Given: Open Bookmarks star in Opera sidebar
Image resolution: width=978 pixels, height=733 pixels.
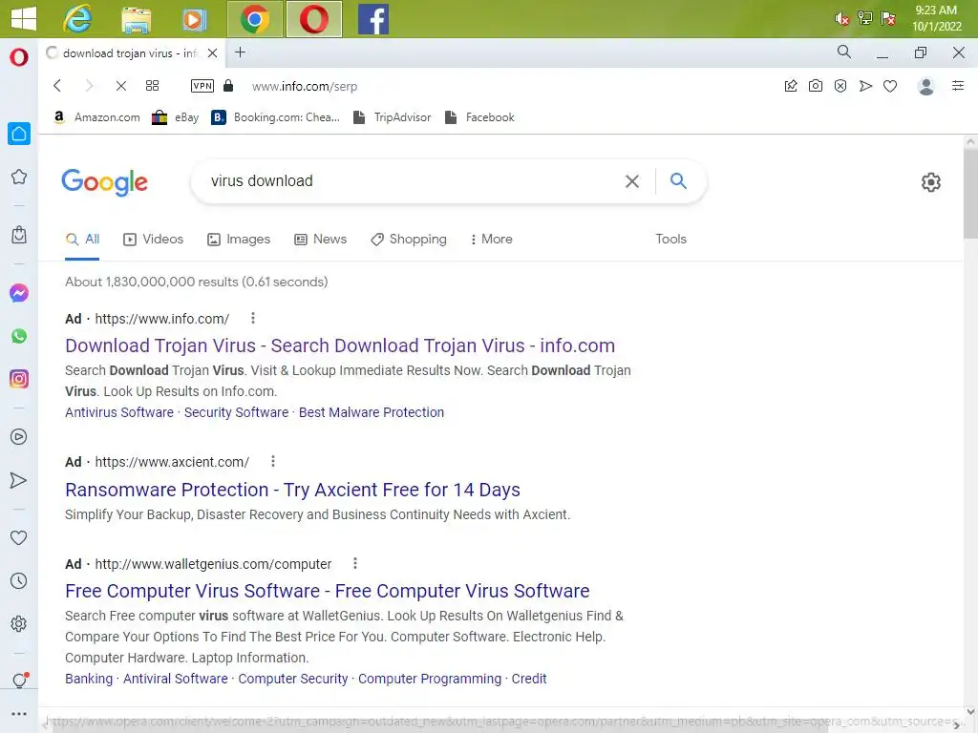Looking at the screenshot, I should point(19,177).
